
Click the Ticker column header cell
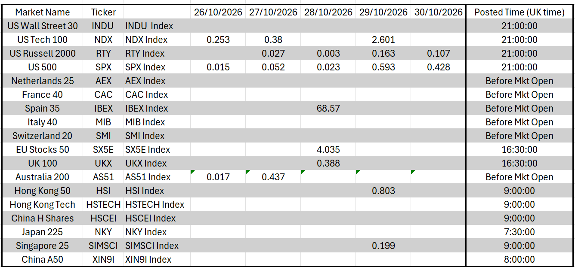(103, 12)
